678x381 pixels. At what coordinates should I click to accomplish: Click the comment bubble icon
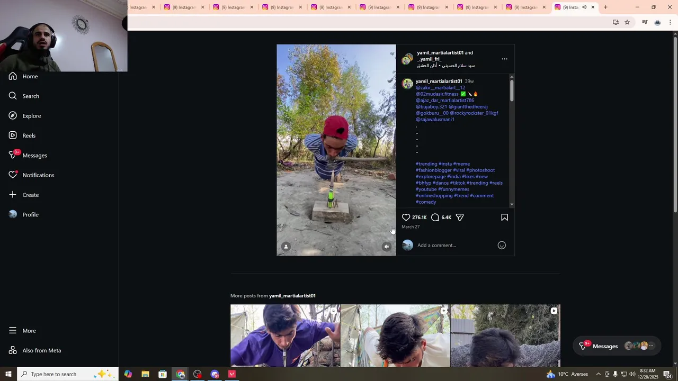point(435,217)
